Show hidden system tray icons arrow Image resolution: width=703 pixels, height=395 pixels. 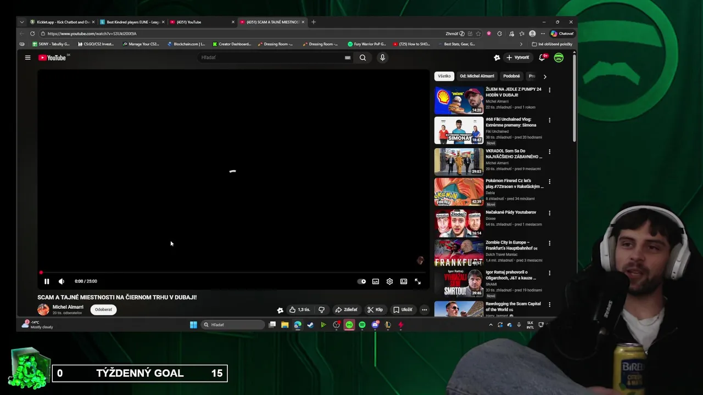pyautogui.click(x=490, y=325)
